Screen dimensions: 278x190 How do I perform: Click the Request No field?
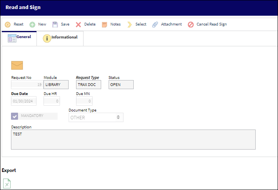pos(27,85)
